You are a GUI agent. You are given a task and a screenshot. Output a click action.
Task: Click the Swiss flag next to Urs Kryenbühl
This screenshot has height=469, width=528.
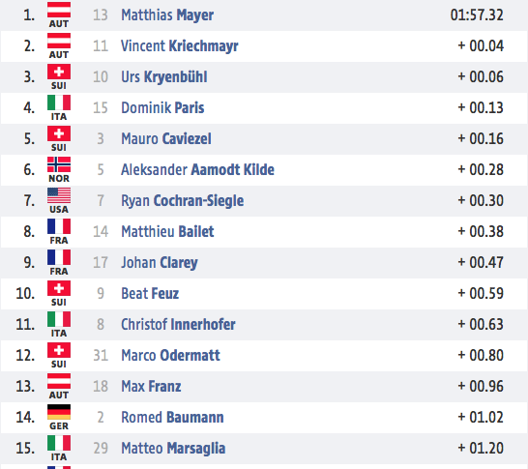pyautogui.click(x=59, y=72)
